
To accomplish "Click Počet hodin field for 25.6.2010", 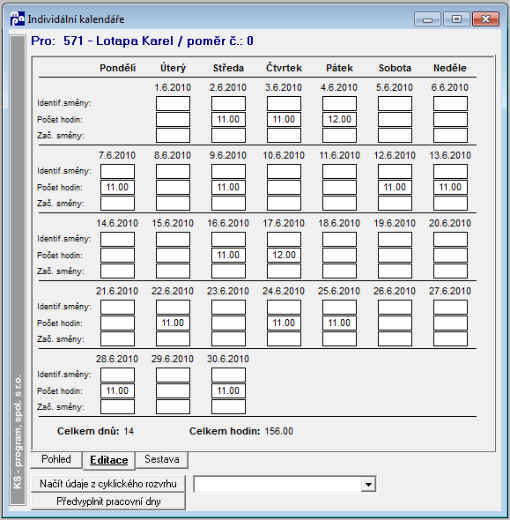I will pos(339,323).
